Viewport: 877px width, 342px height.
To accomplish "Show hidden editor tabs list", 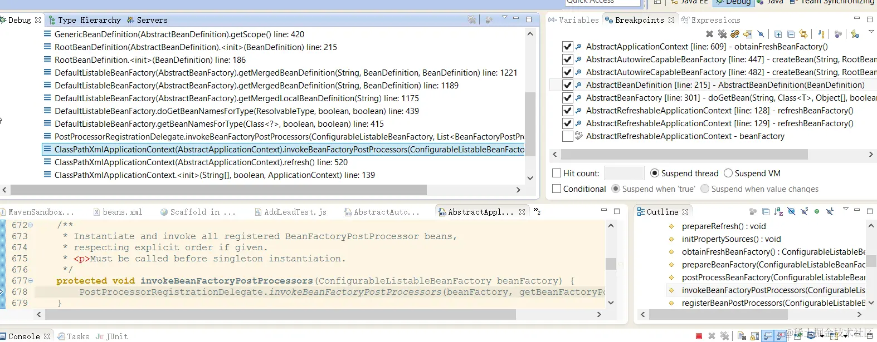I will pyautogui.click(x=537, y=211).
